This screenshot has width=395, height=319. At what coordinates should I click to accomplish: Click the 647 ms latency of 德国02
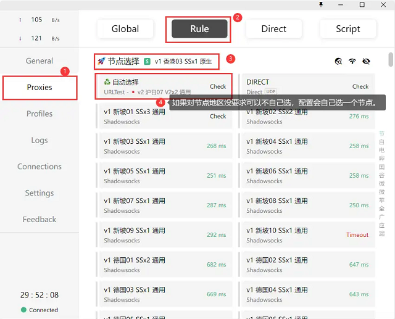click(x=359, y=265)
